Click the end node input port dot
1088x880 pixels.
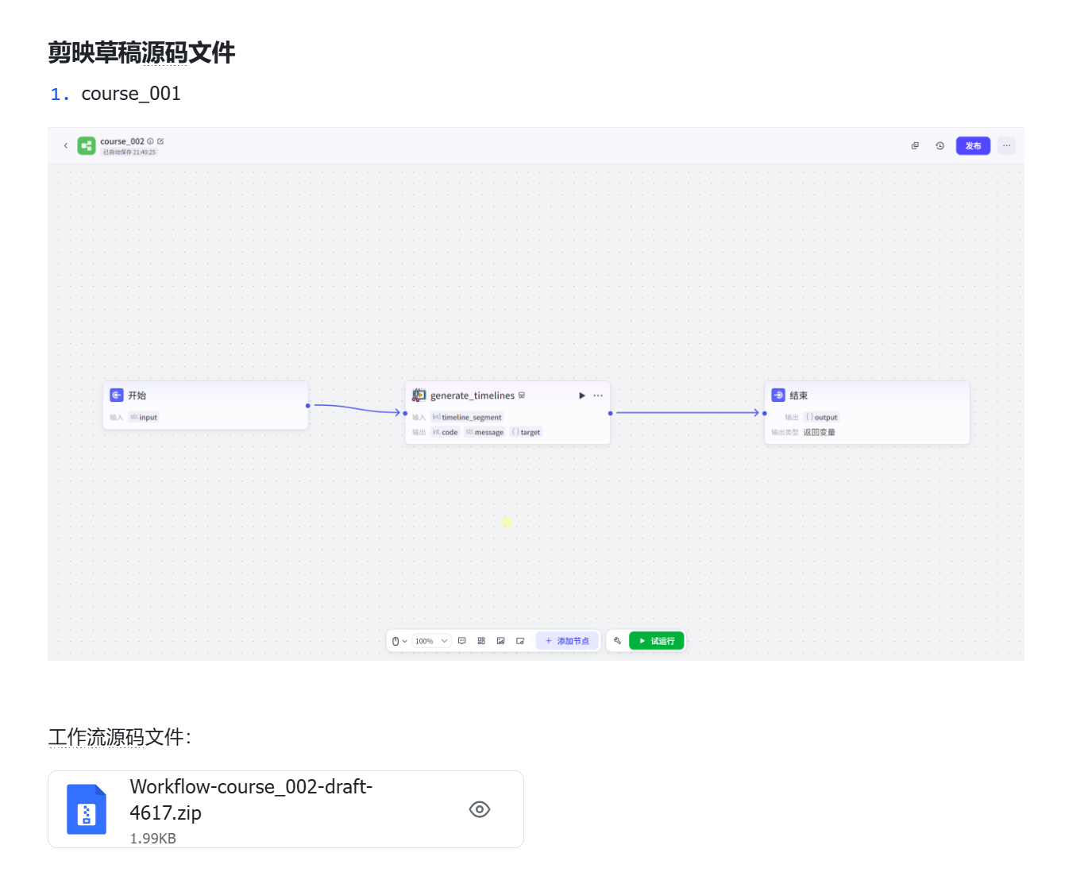[765, 413]
